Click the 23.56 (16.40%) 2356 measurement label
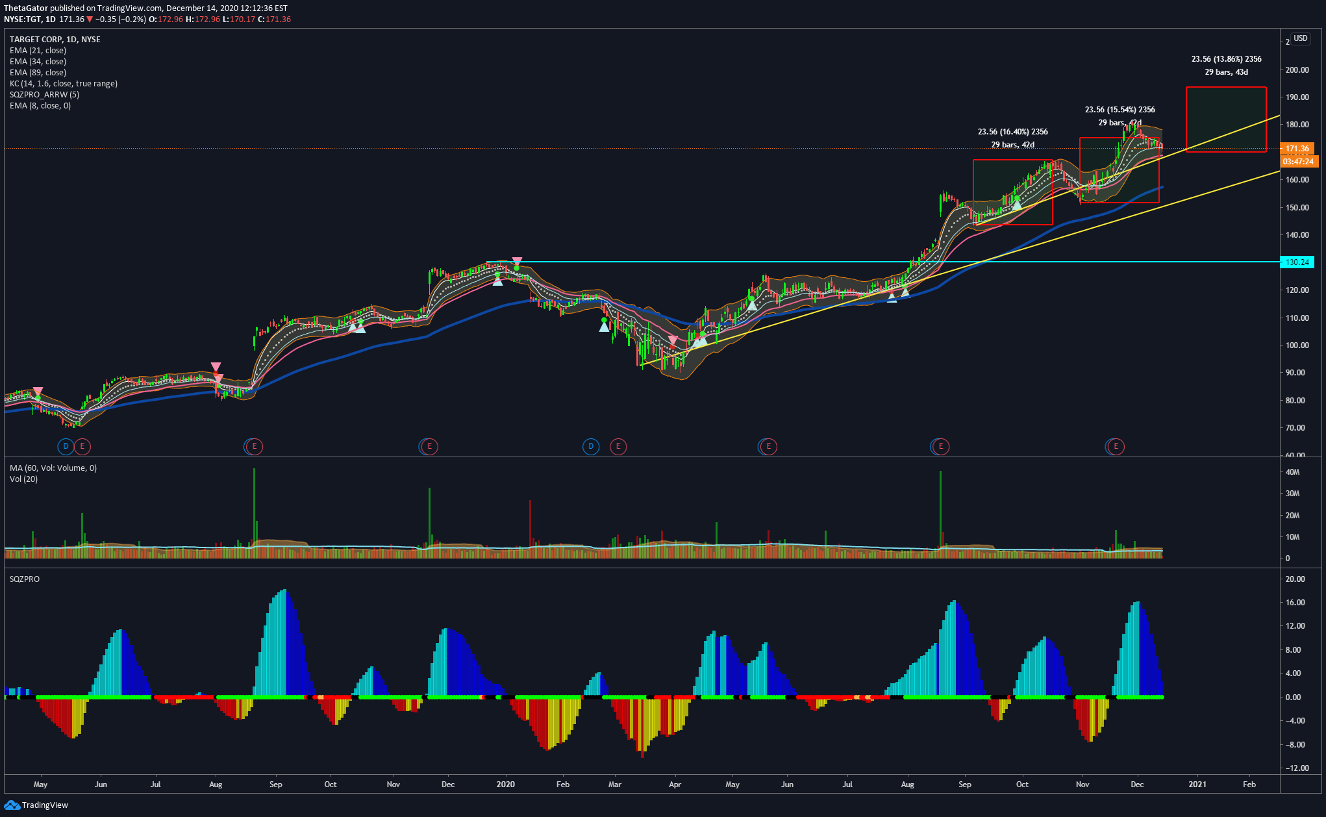 (1013, 132)
